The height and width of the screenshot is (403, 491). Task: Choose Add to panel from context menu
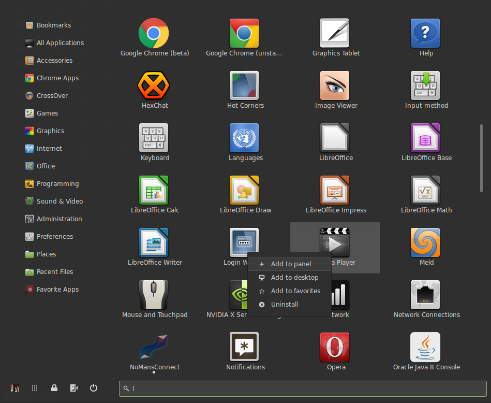coord(289,264)
